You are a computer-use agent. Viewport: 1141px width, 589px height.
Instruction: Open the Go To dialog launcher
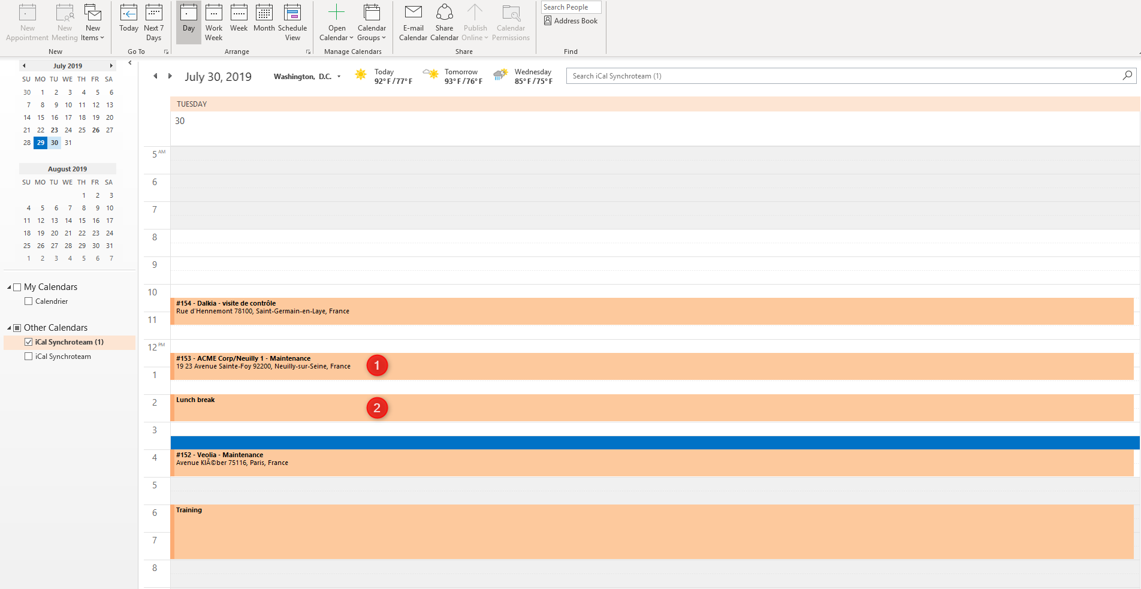[167, 52]
